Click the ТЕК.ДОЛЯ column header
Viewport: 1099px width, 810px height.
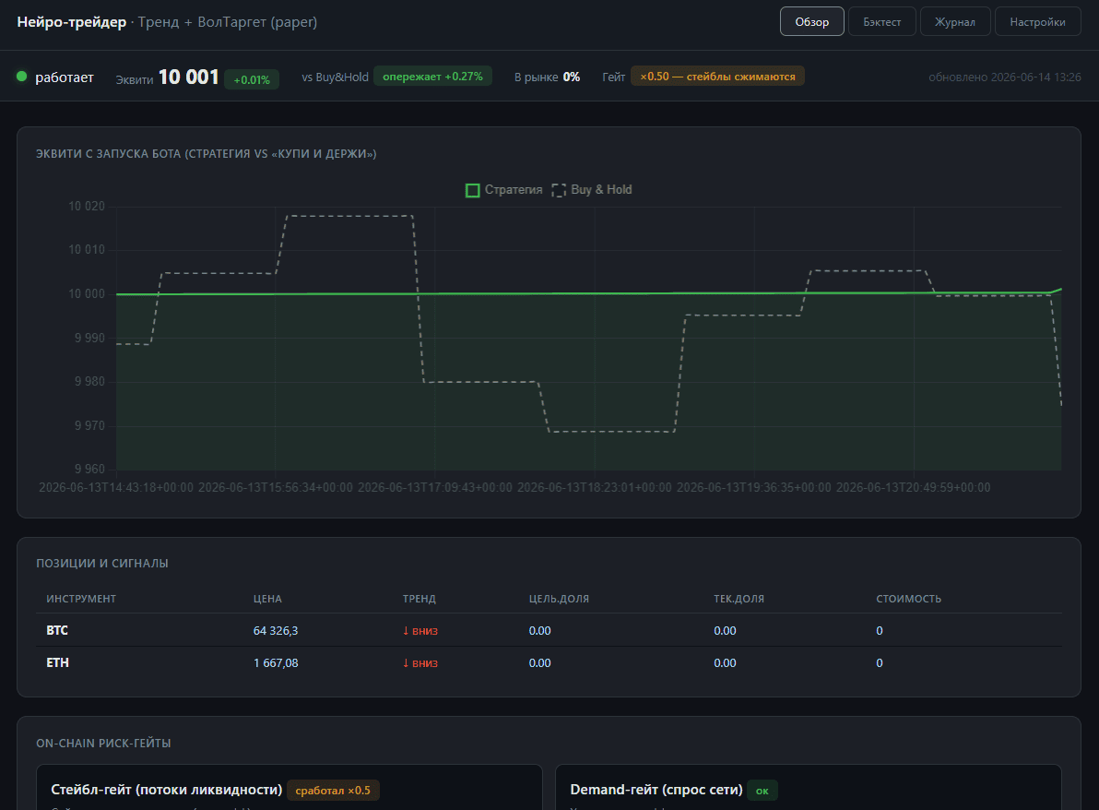click(739, 599)
